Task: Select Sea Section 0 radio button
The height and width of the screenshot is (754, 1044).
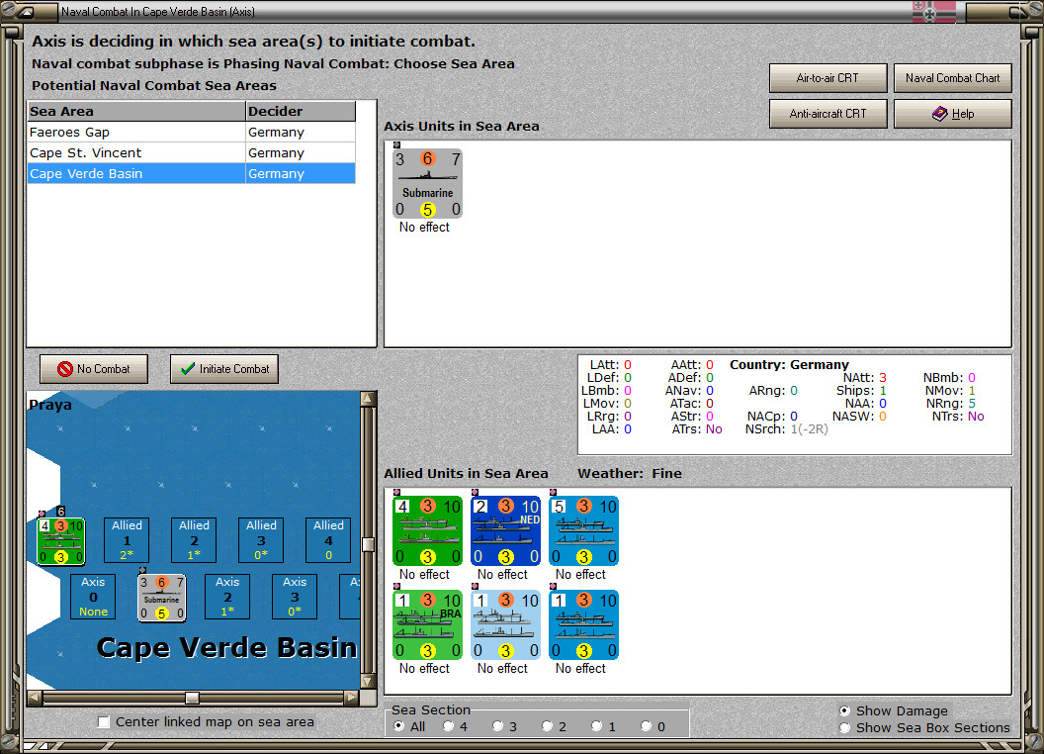Action: click(646, 724)
